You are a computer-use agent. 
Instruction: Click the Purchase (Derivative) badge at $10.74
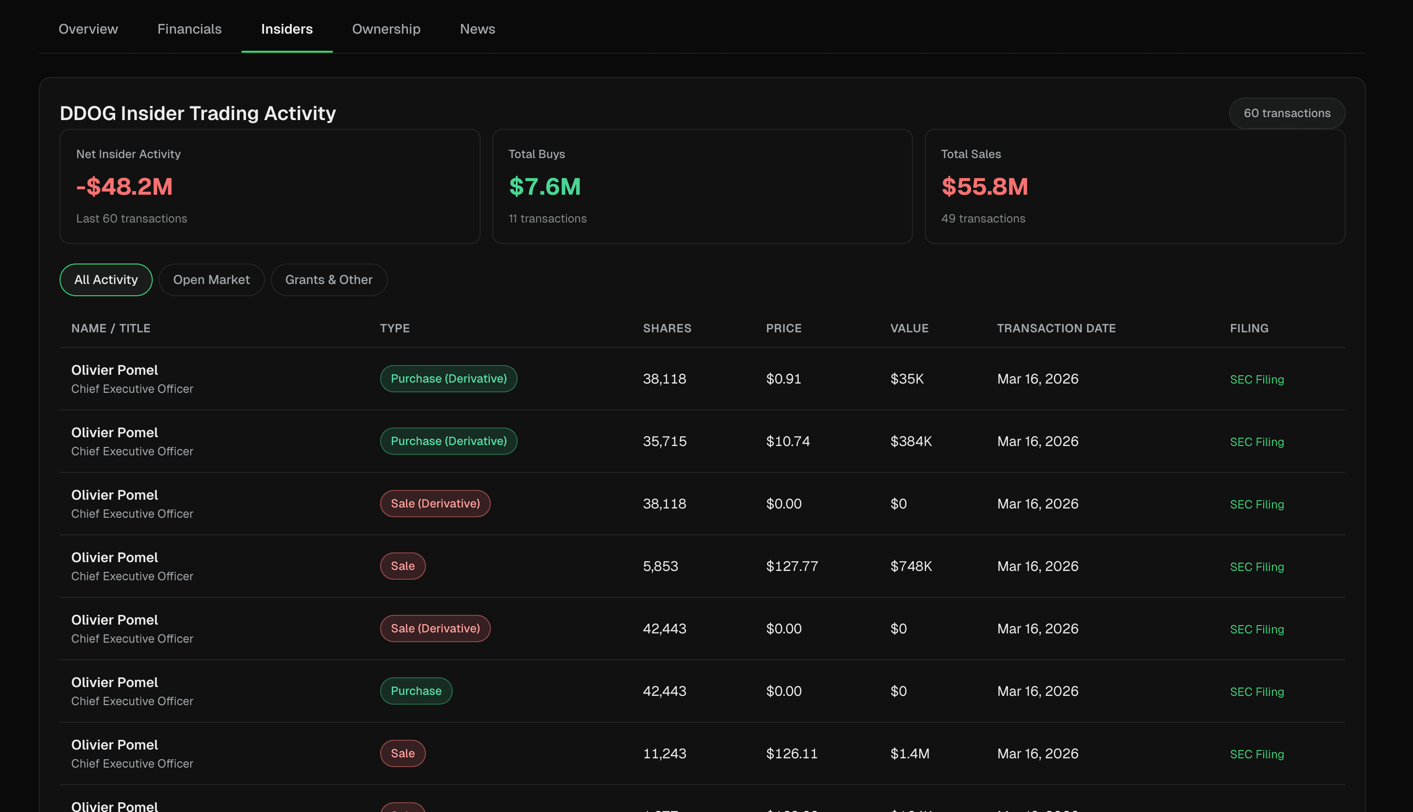pyautogui.click(x=449, y=441)
